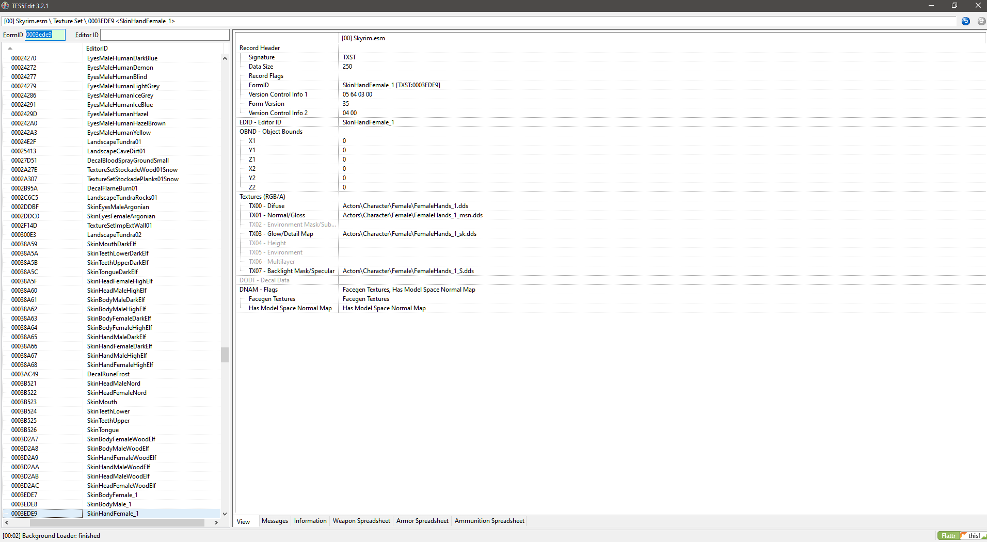987x542 pixels.
Task: Switch to the Armor Spreadsheet tab
Action: [422, 521]
